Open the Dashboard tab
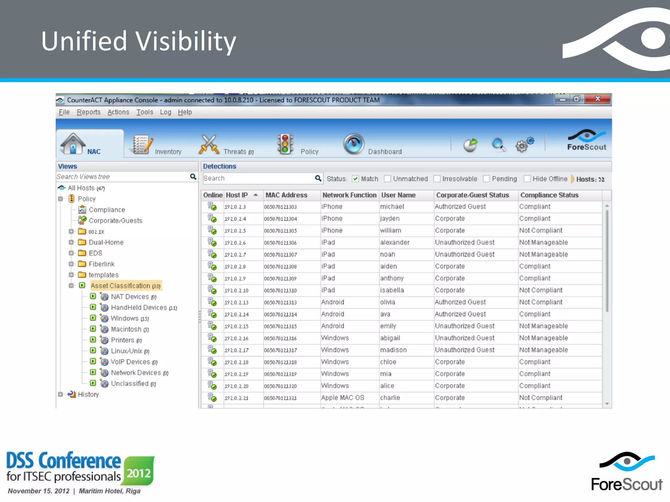 point(372,144)
